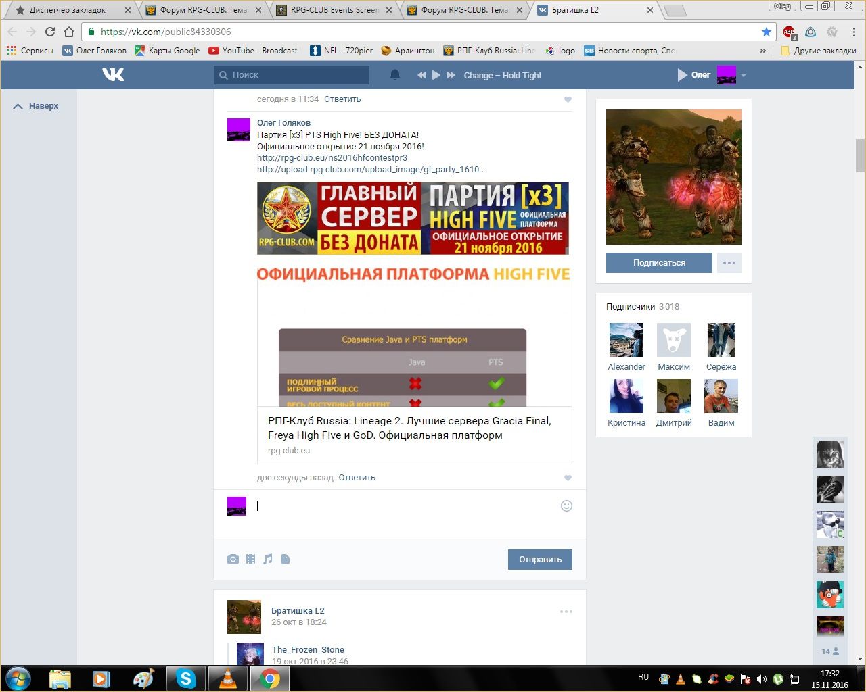
Task: Go back to top with Наверх
Action: [x=36, y=106]
